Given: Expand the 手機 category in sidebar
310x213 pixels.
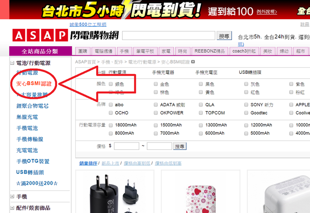Looking at the screenshot, I should click(12, 197).
